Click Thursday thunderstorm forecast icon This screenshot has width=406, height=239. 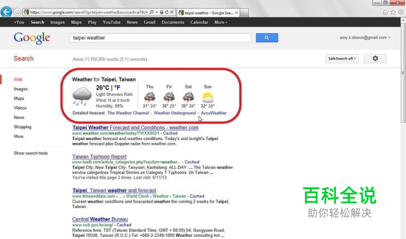(x=150, y=97)
